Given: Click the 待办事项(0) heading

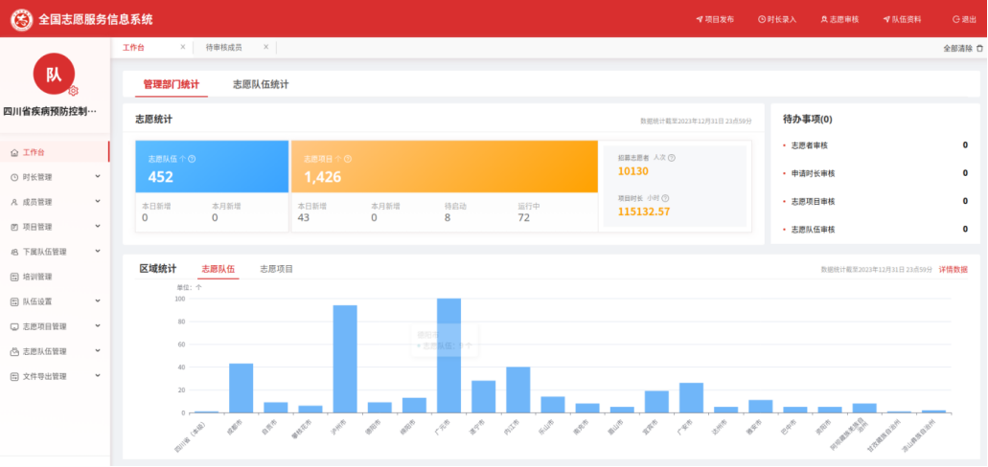Looking at the screenshot, I should coord(808,119).
